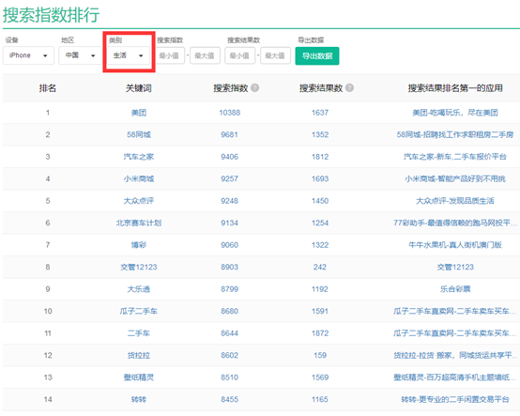Open the keyword link 壁纸精灵
Image resolution: width=520 pixels, height=416 pixels.
(139, 377)
